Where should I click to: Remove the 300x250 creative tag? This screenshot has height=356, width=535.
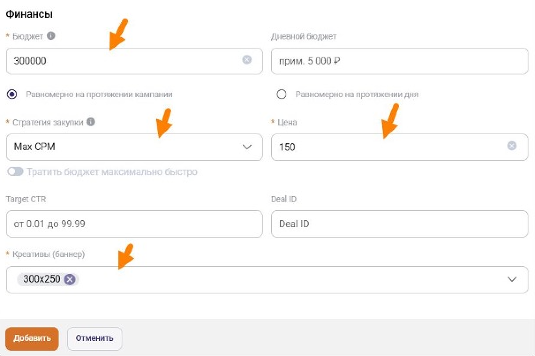[70, 279]
